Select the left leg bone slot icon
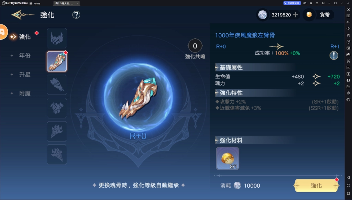 pos(57,131)
